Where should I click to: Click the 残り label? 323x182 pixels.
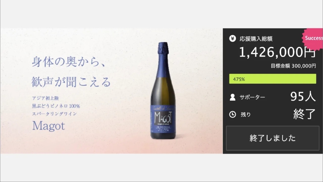coord(246,114)
